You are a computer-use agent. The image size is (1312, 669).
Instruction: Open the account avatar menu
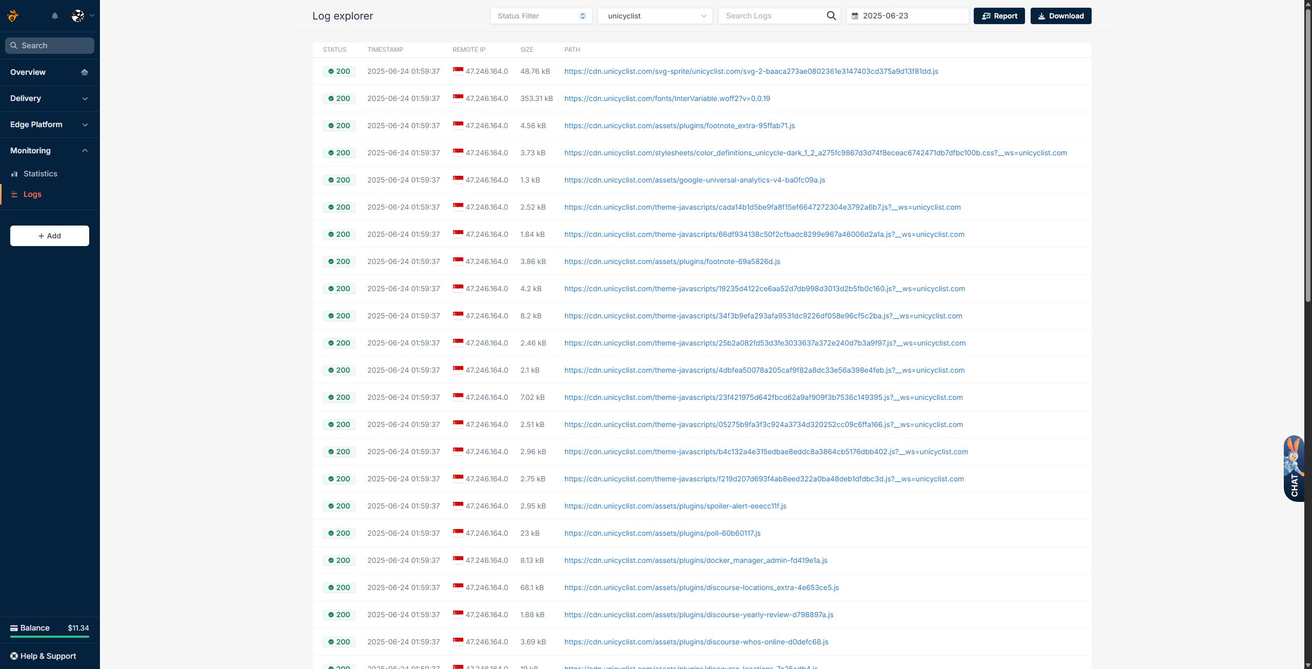78,16
